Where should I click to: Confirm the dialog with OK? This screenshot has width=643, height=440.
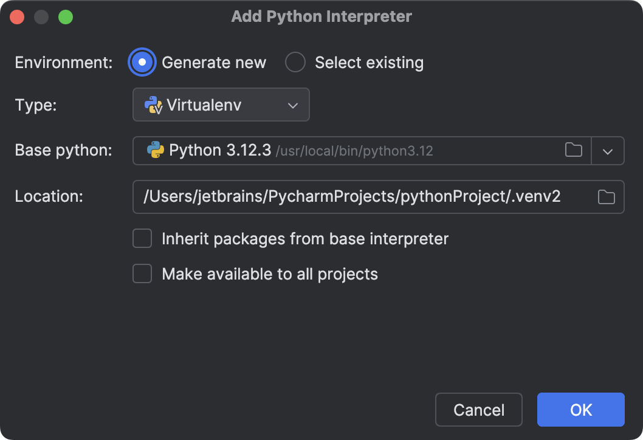(580, 410)
